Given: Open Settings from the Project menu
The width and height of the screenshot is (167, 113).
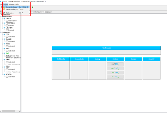Looking at the screenshot, I should tap(16, 13).
